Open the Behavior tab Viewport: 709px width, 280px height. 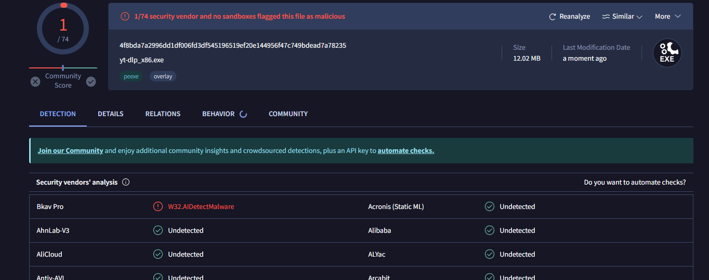[x=218, y=114]
